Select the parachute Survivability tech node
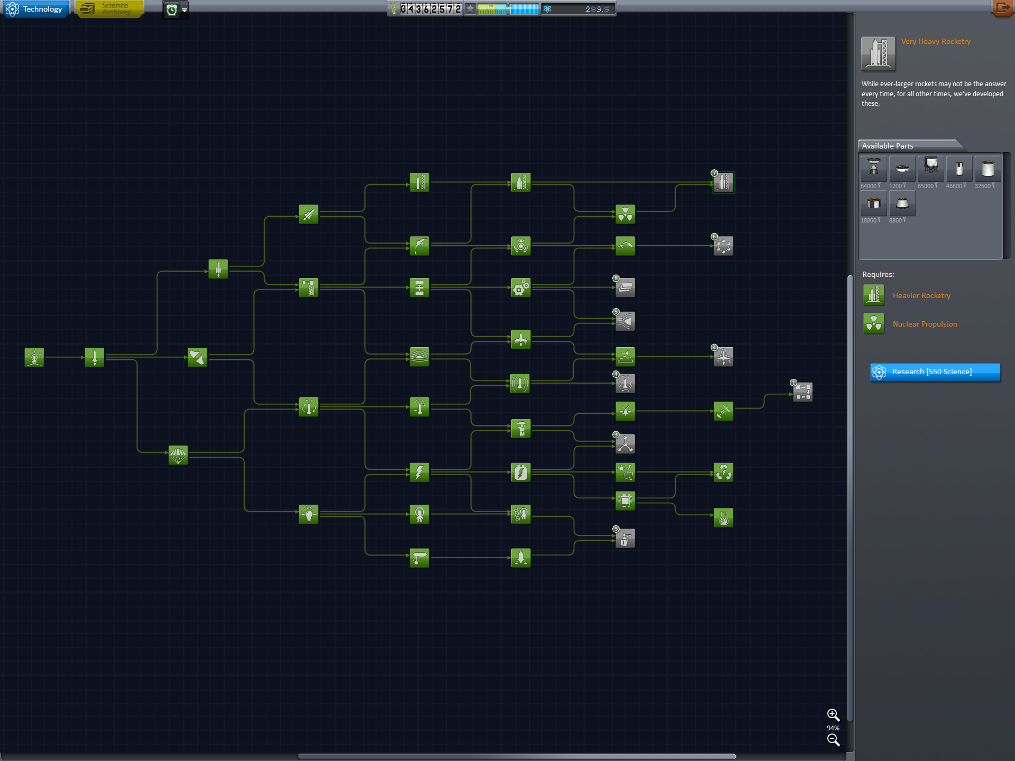 pyautogui.click(x=178, y=454)
